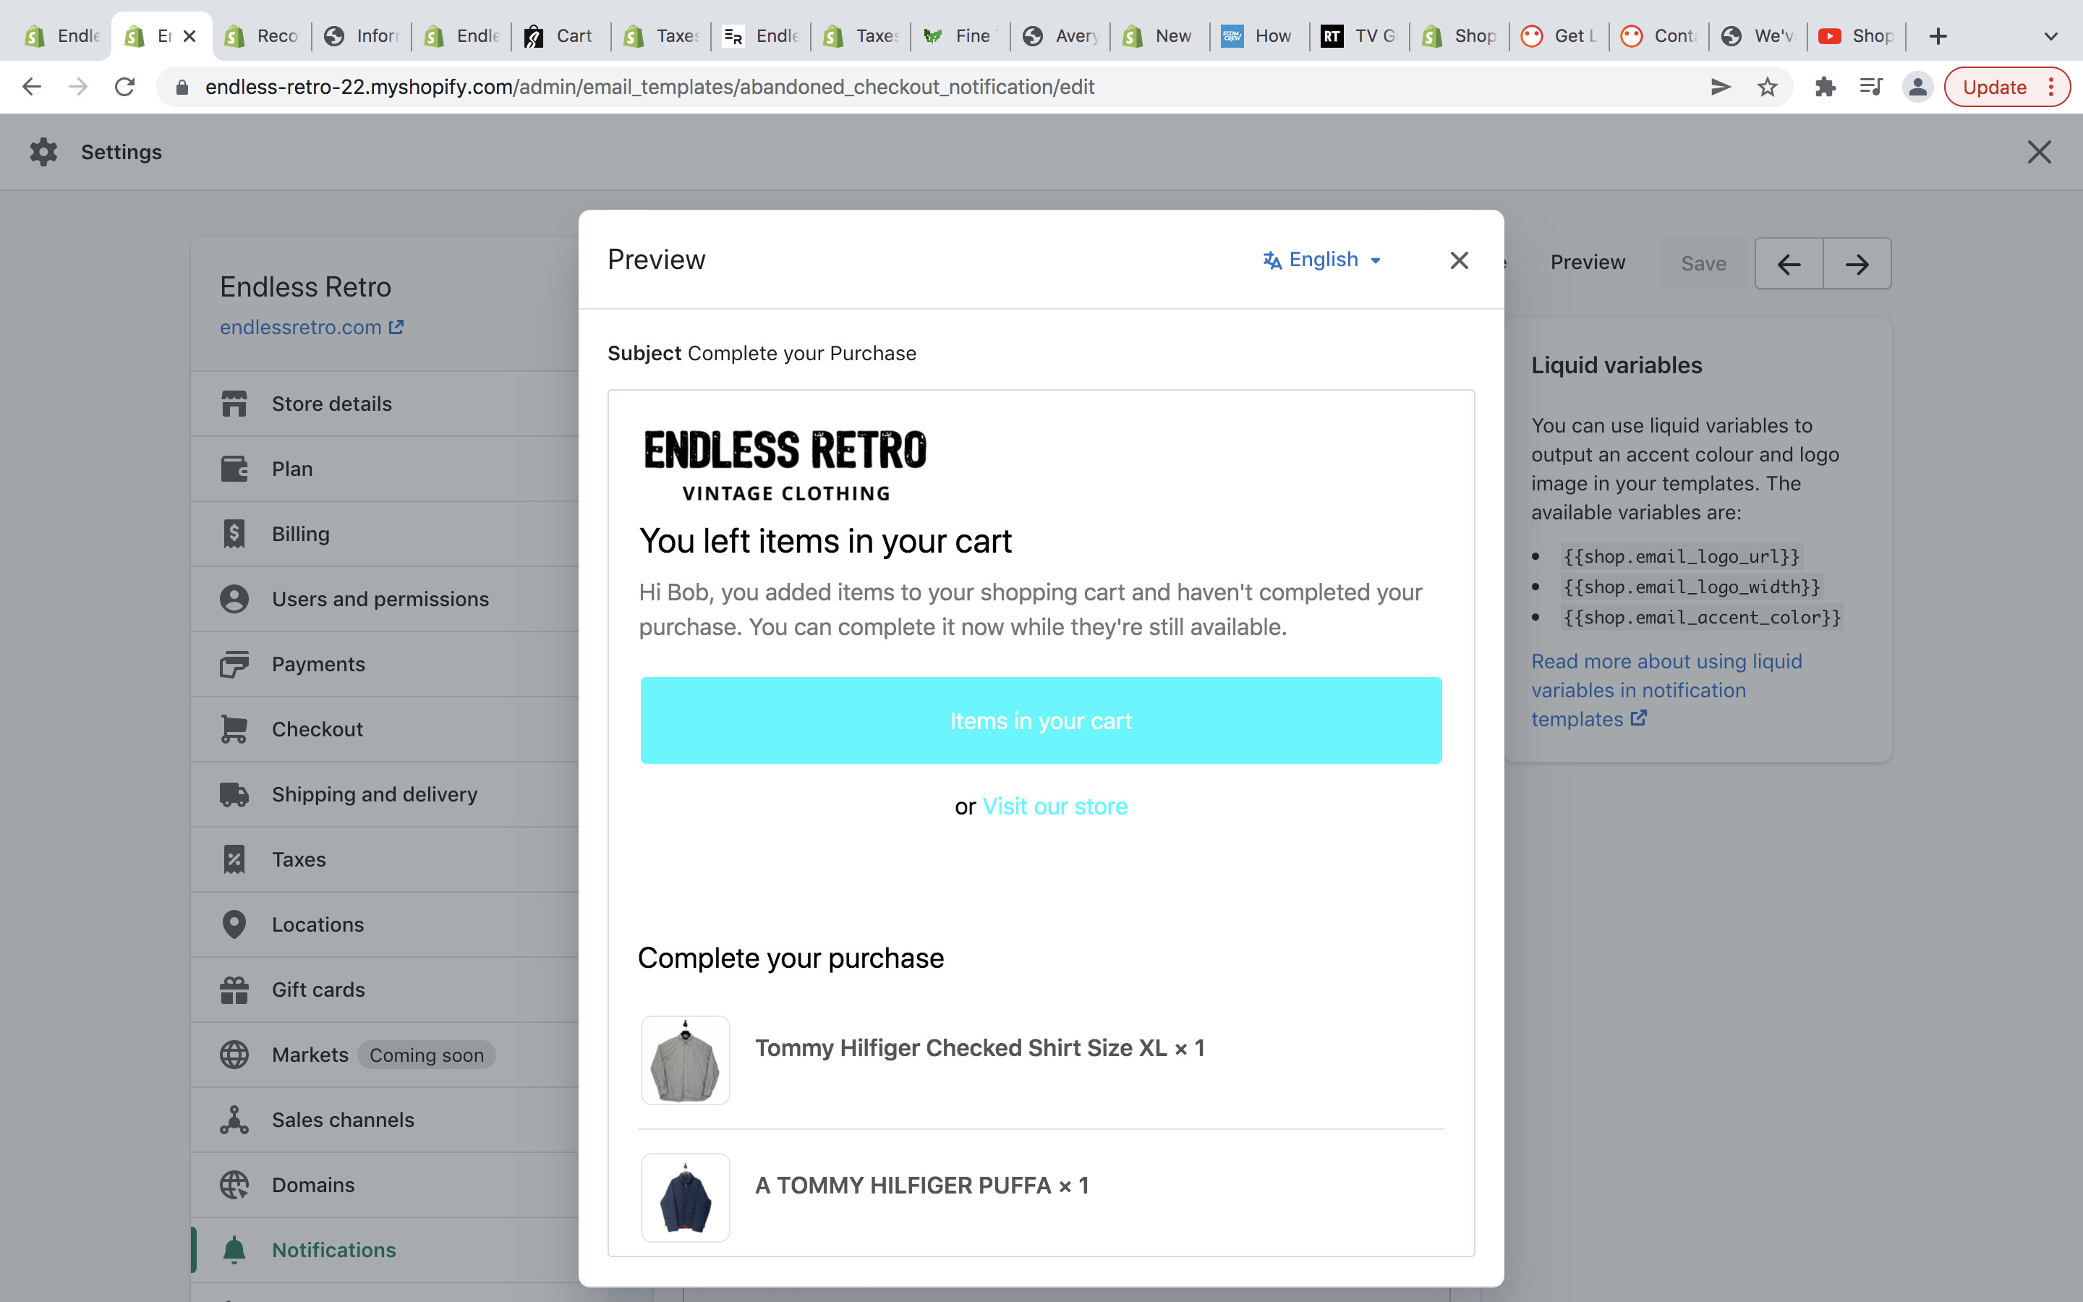This screenshot has width=2083, height=1302.
Task: Close the Preview dialog with X
Action: pyautogui.click(x=1459, y=260)
